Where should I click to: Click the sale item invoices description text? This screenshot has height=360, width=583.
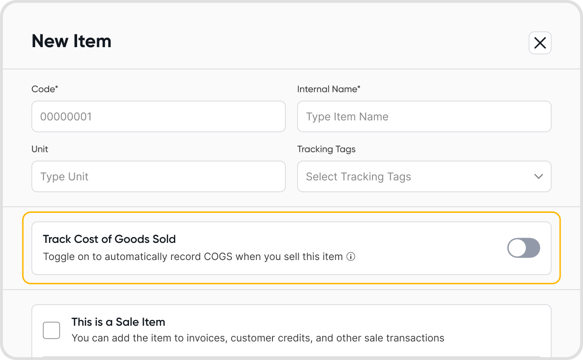pos(258,338)
